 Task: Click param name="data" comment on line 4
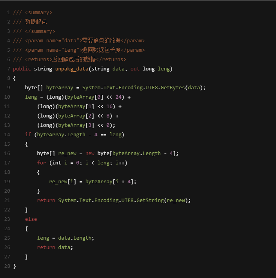coord(54,41)
